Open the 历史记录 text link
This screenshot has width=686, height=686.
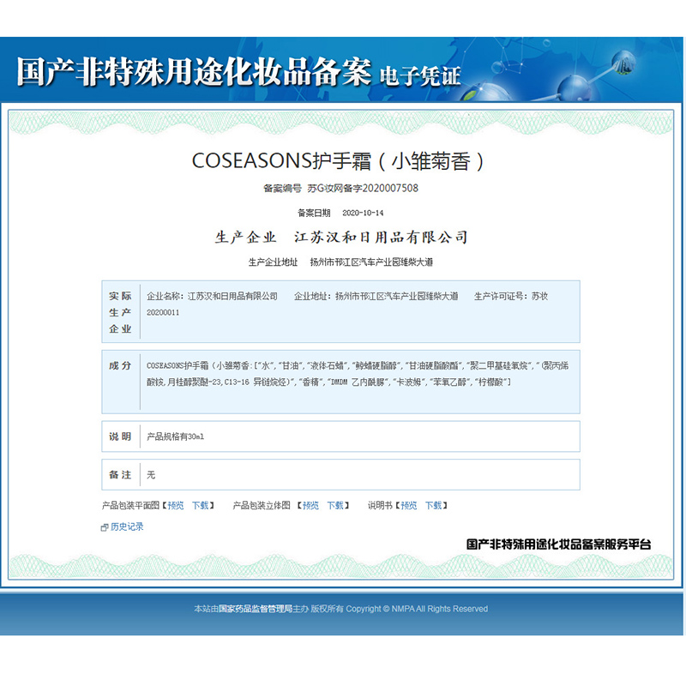coord(127,527)
